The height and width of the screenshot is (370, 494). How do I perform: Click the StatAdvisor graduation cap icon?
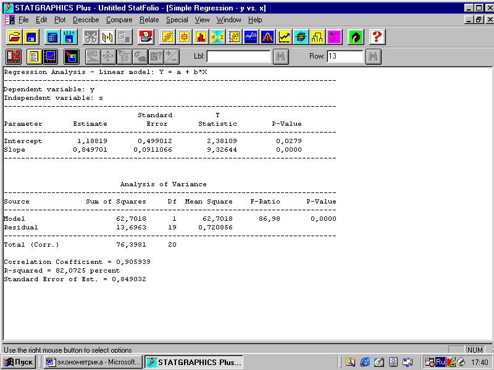(356, 37)
